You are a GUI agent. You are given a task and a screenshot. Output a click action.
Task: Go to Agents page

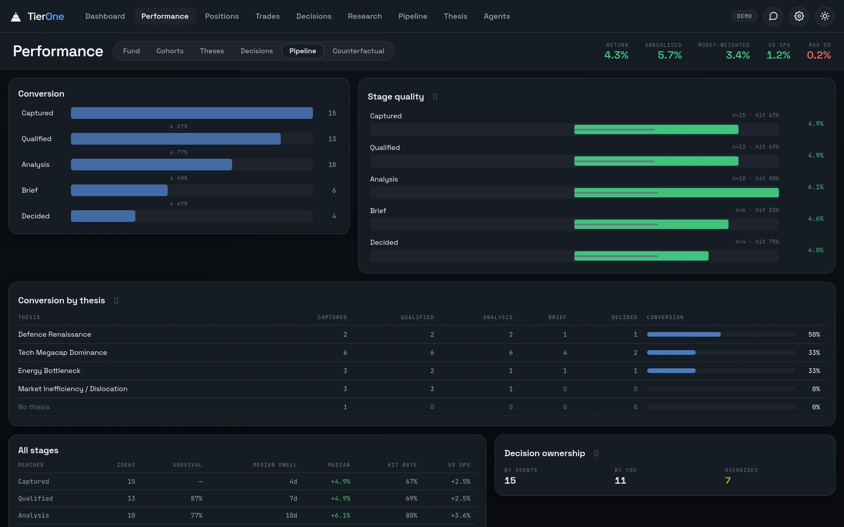[x=497, y=16]
